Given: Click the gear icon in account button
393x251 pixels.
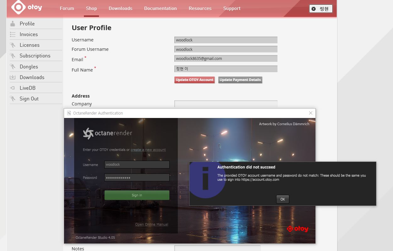Looking at the screenshot, I should tap(314, 9).
